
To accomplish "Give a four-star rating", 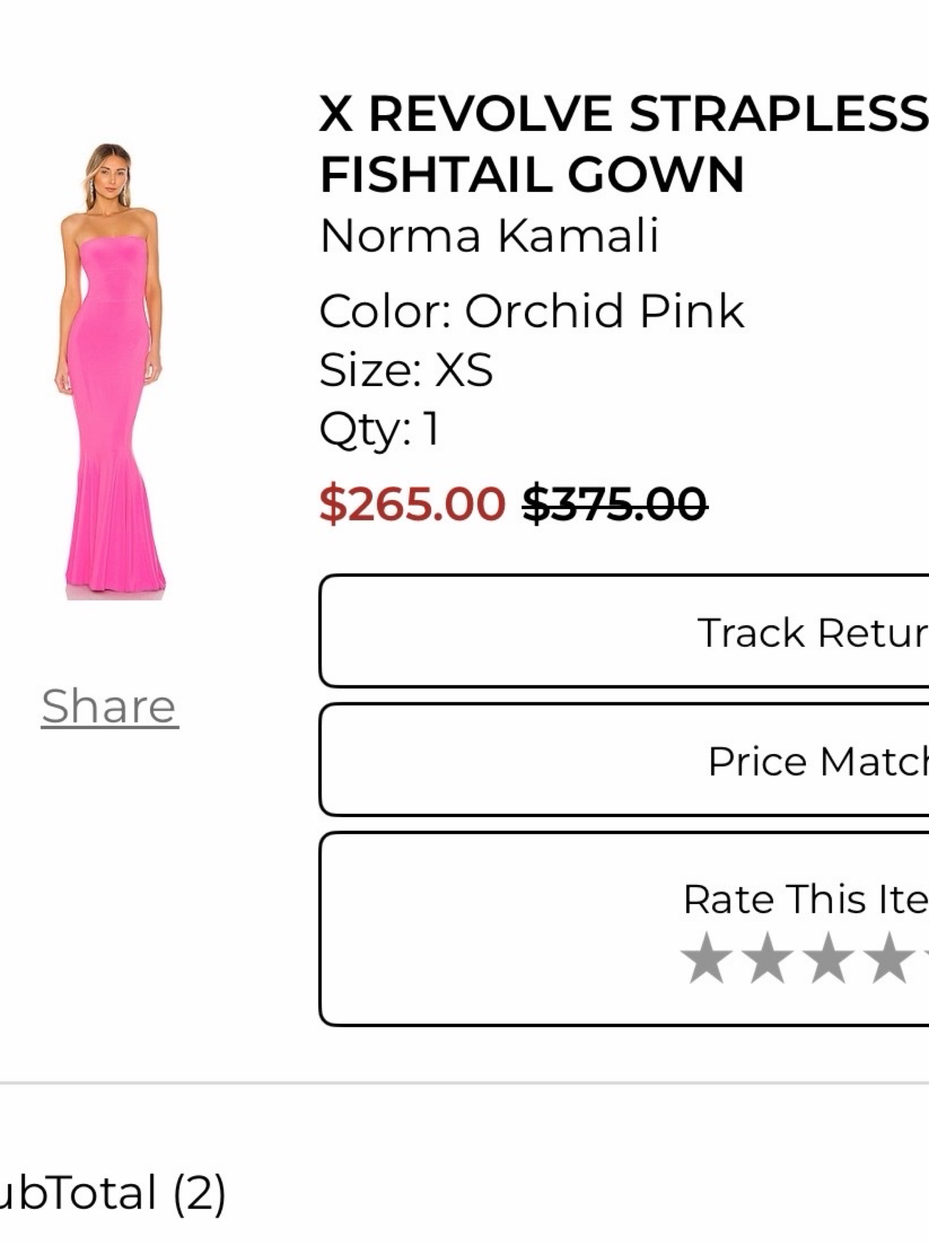I will [890, 958].
